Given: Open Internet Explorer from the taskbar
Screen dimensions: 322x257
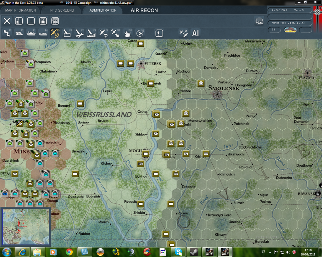Looking at the screenshot, I should coord(22,252).
